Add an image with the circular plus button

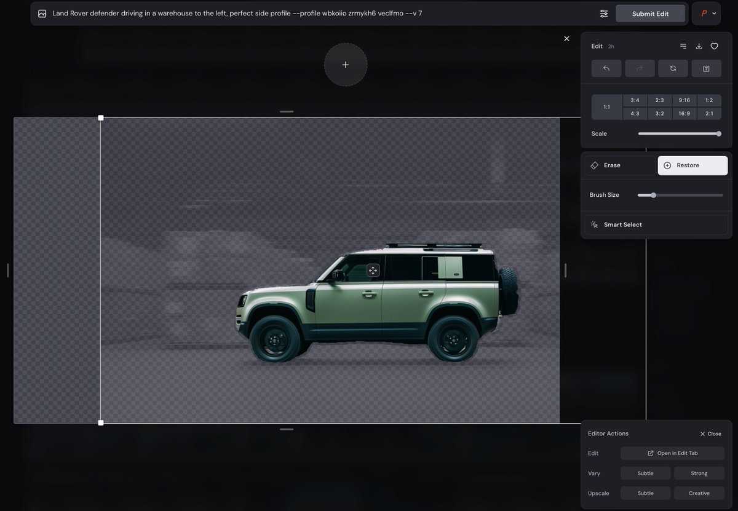(x=346, y=65)
